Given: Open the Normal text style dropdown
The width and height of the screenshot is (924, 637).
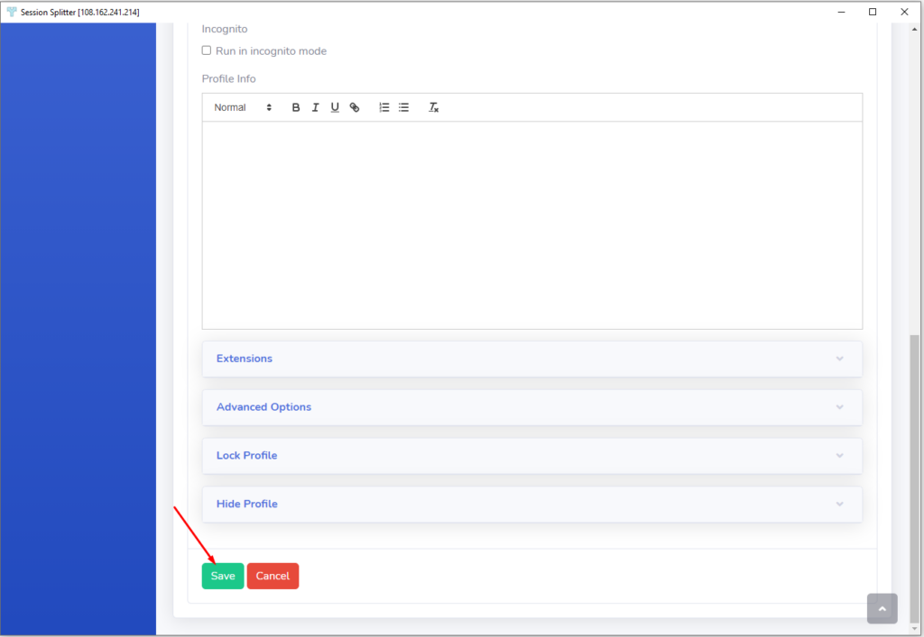Looking at the screenshot, I should (243, 107).
